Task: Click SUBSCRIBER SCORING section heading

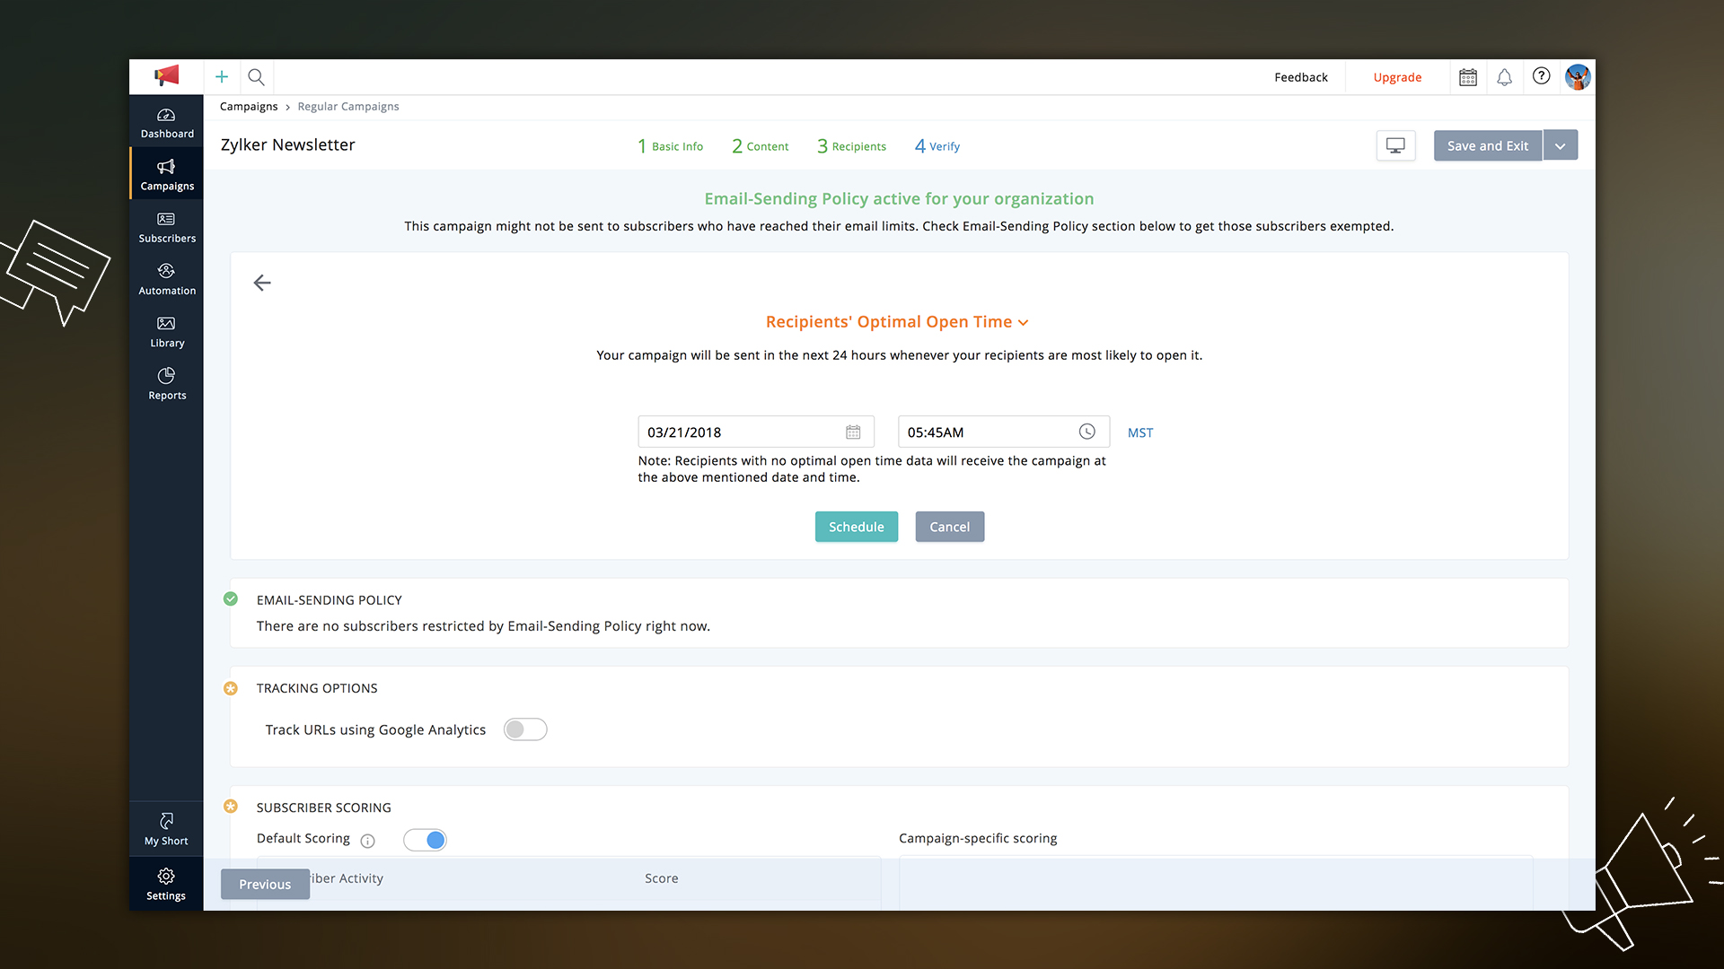Action: point(324,807)
